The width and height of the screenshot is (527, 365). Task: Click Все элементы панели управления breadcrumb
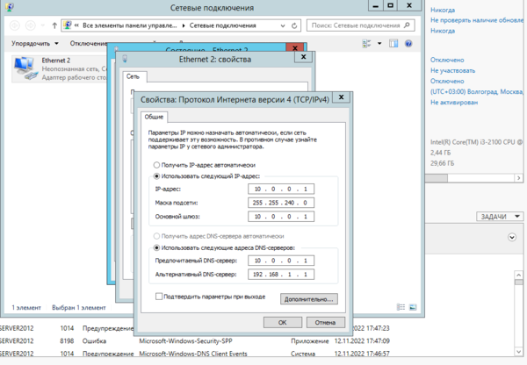pyautogui.click(x=130, y=25)
